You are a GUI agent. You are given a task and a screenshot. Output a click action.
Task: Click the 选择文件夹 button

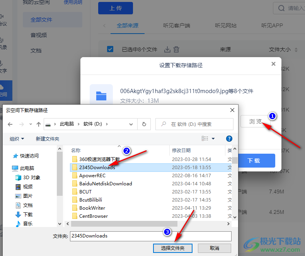pos(172,248)
